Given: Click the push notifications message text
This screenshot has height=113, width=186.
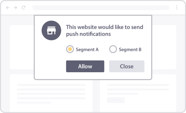Looking at the screenshot, I should (x=104, y=31).
